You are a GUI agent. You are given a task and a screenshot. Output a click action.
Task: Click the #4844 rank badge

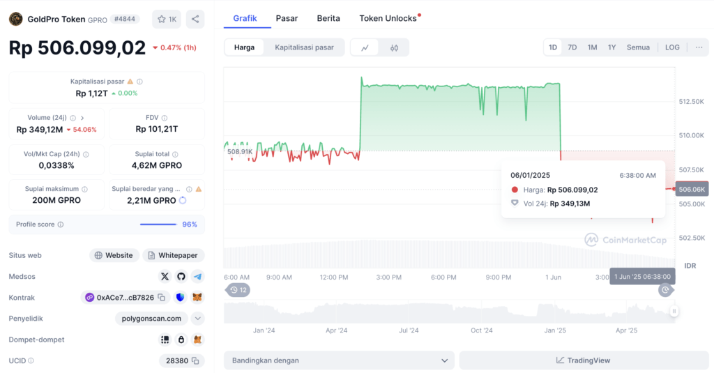pyautogui.click(x=125, y=19)
